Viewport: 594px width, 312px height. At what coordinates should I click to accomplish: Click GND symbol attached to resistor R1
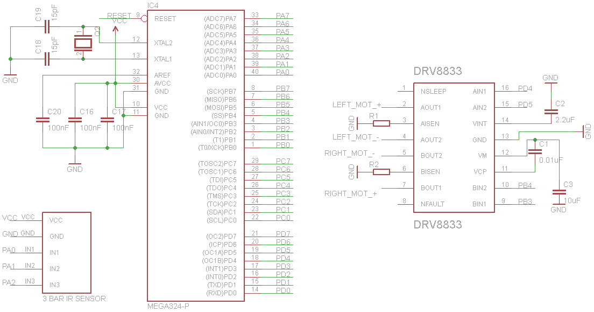[x=353, y=123]
